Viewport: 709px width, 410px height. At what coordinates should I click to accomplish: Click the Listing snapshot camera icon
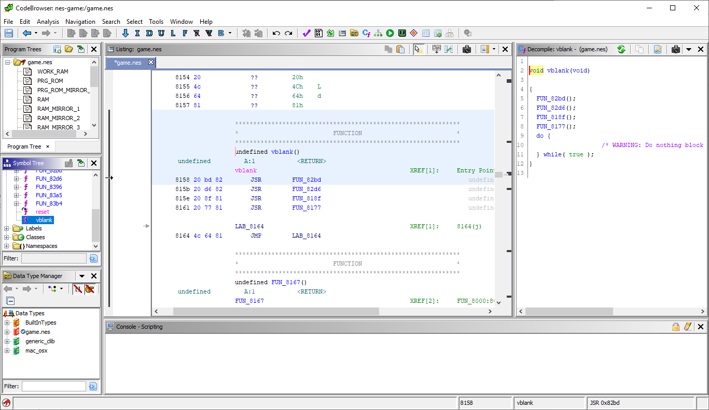(466, 49)
